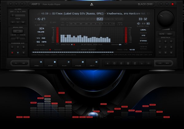This screenshot has width=184, height=129.
Task: Click the elapsed time 33:32 readout
Action: pos(143,19)
